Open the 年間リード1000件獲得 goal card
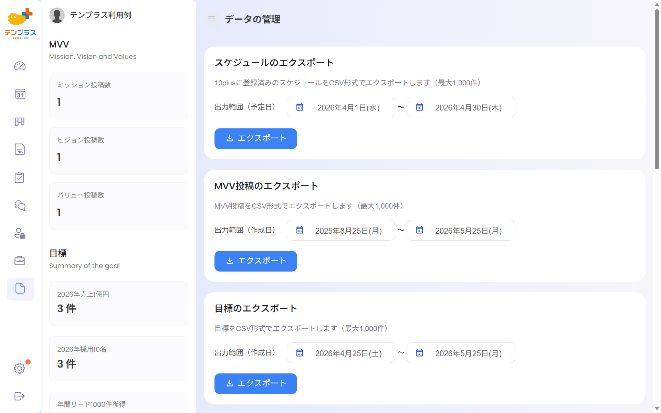This screenshot has height=413, width=661. pyautogui.click(x=119, y=402)
